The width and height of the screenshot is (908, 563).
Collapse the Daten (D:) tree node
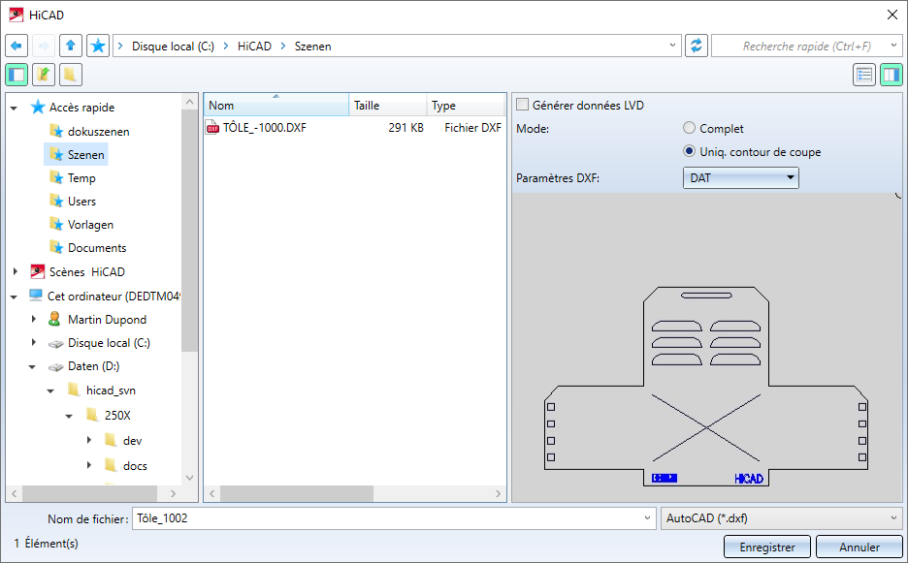point(32,367)
